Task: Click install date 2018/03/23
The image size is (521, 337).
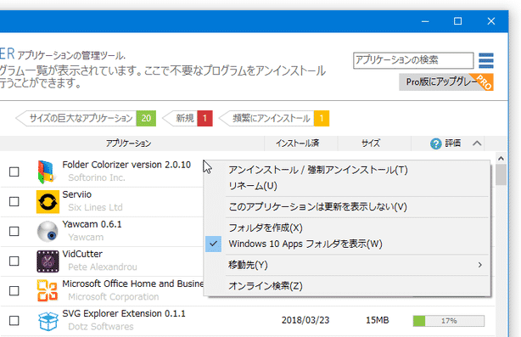Action: (x=305, y=320)
